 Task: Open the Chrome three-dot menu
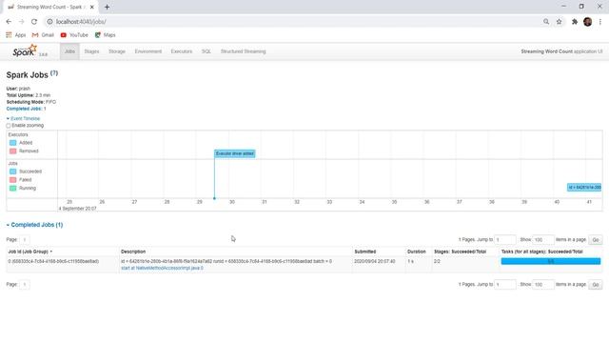click(x=600, y=22)
